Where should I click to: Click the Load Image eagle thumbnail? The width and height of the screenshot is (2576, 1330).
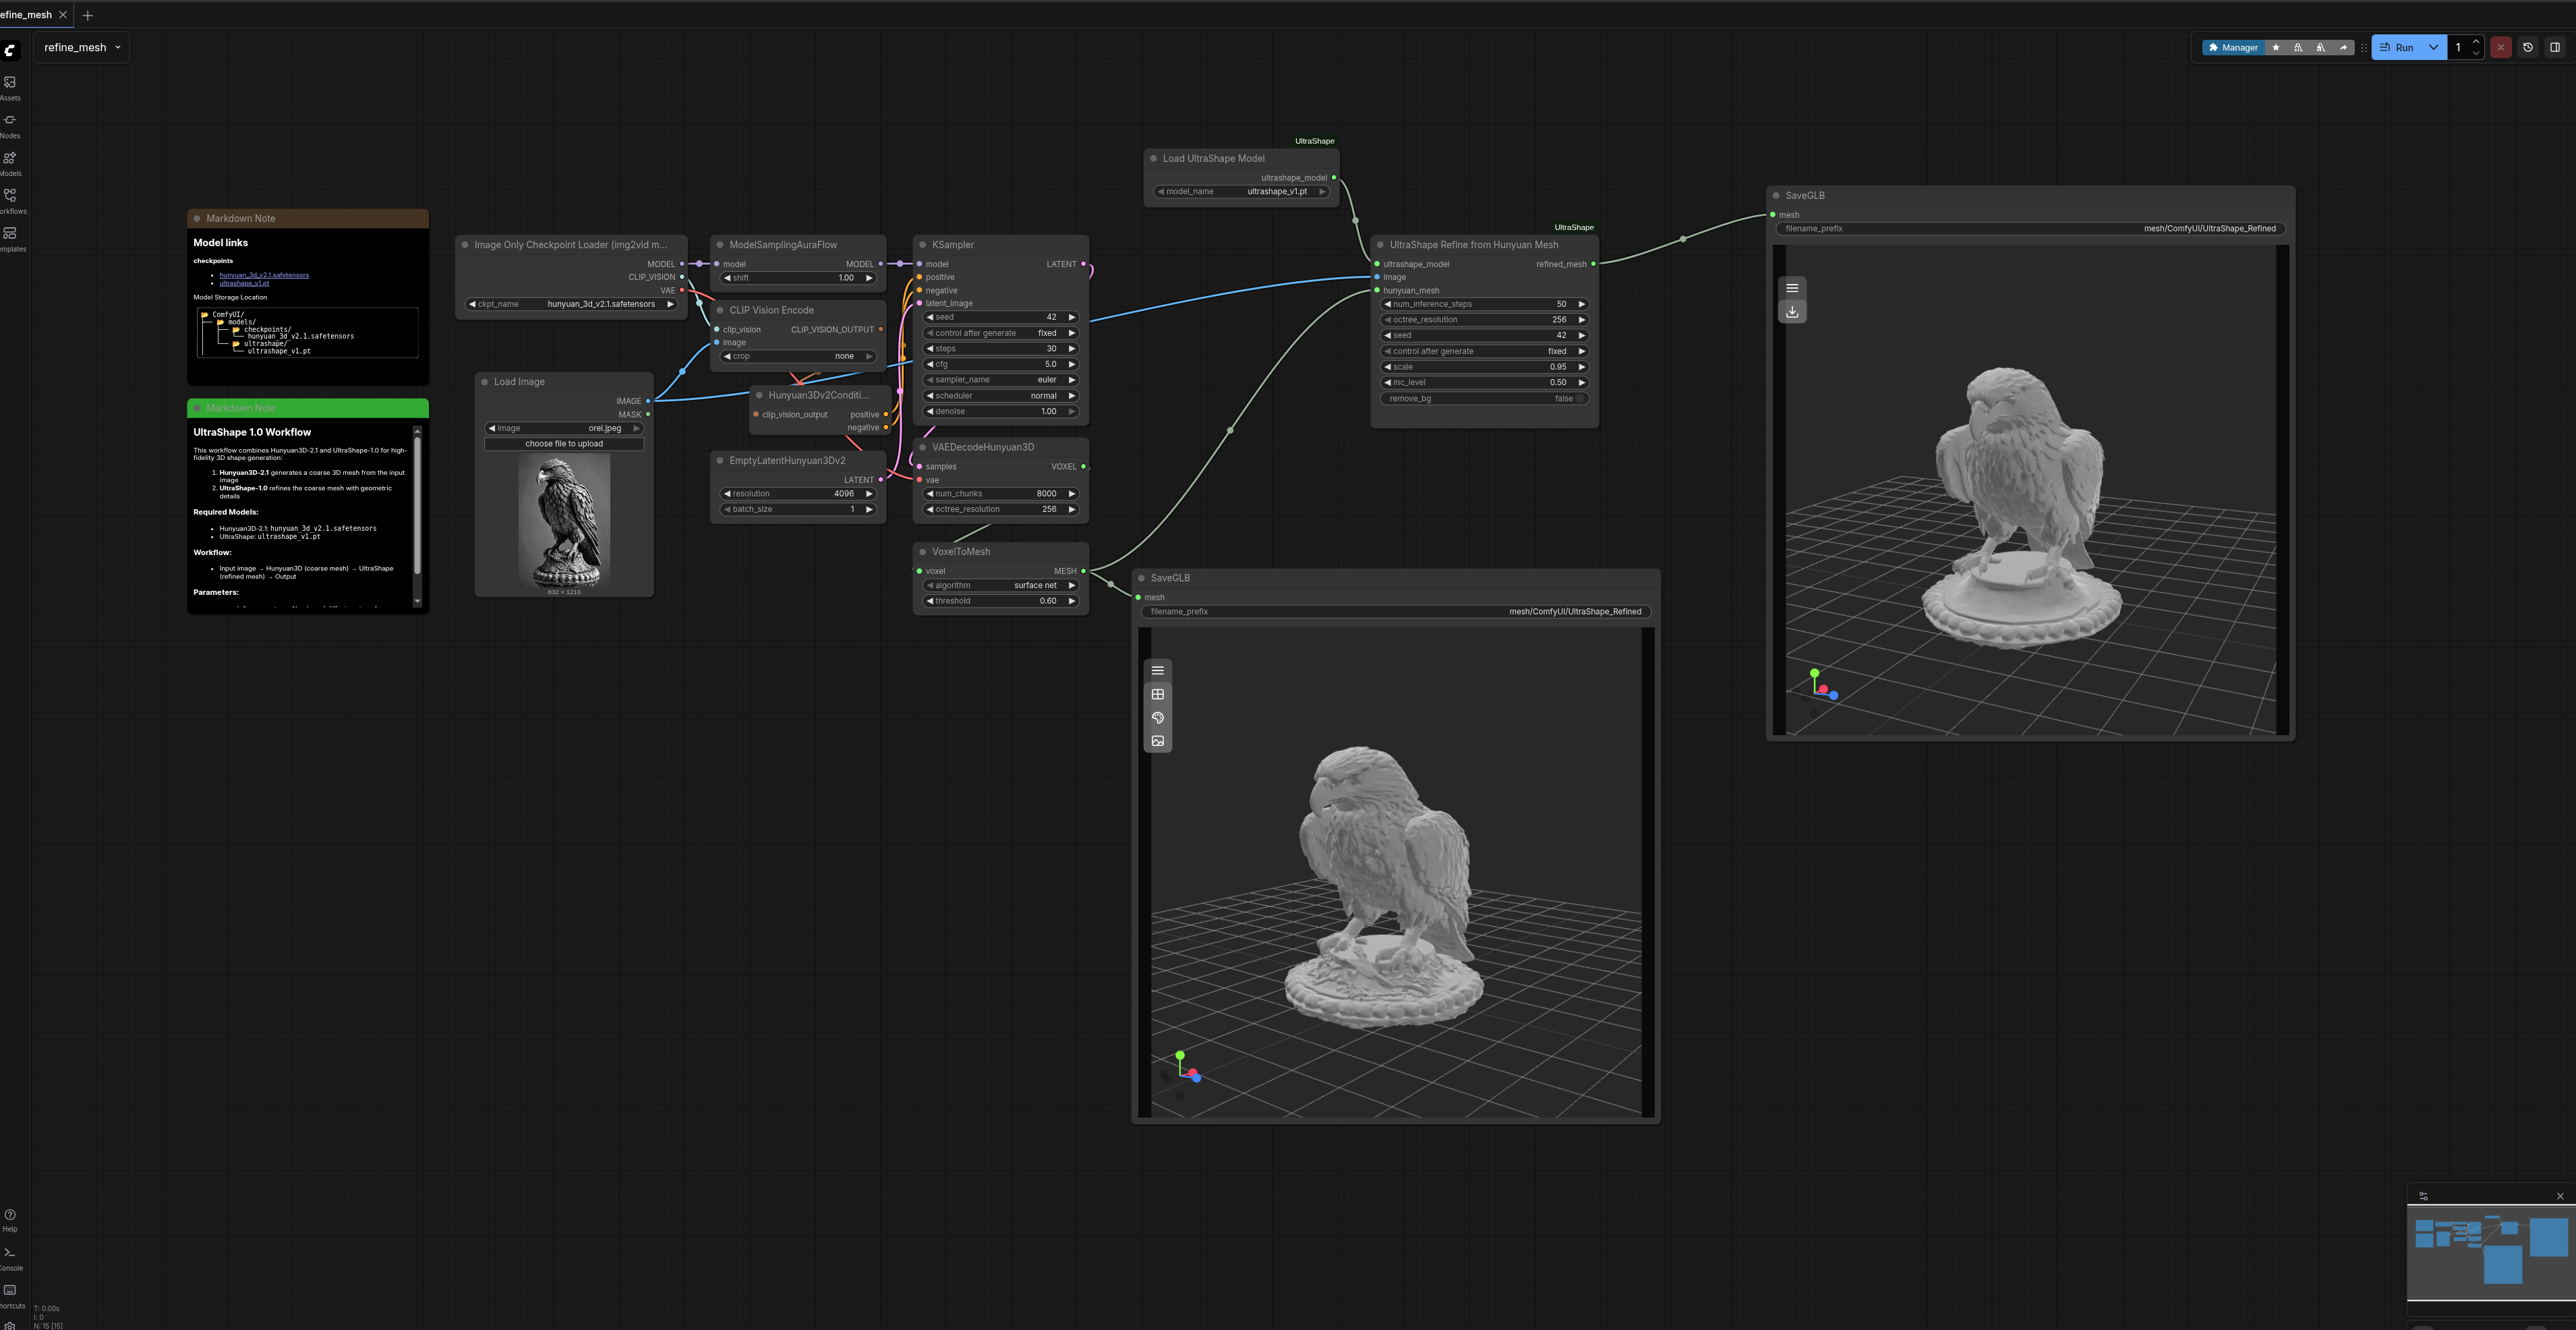coord(564,521)
